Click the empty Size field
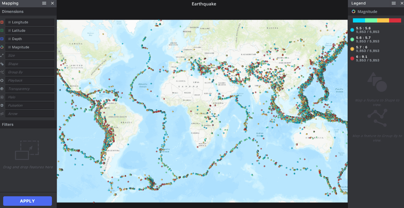This screenshot has height=208, width=404. [30, 55]
